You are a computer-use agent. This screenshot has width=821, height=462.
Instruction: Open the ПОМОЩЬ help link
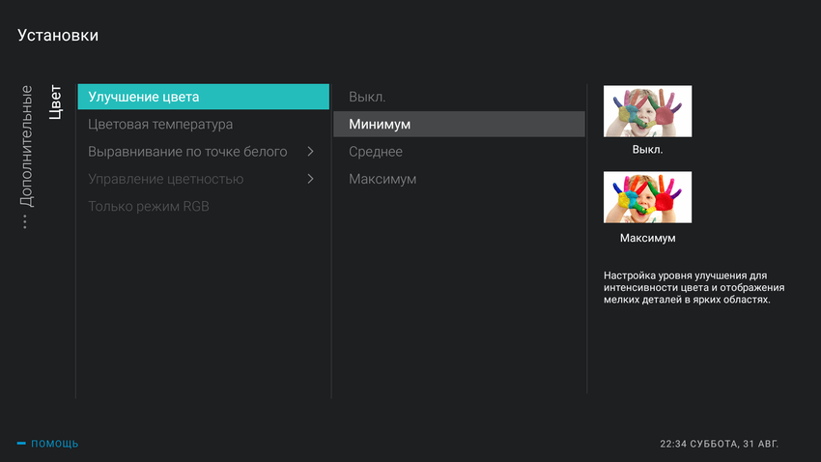tap(55, 444)
